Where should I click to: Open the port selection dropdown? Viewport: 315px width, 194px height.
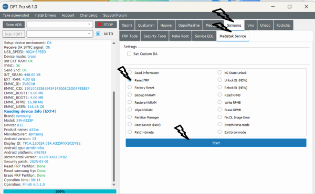[x=60, y=34]
